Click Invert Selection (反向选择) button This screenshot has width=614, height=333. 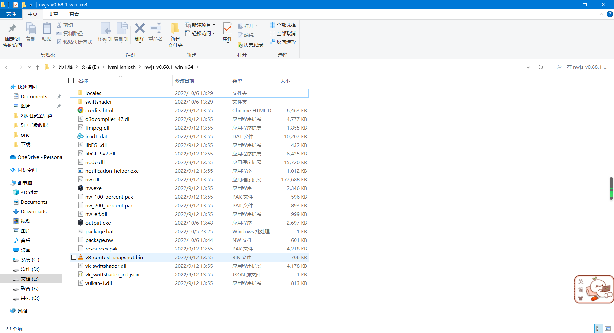tap(283, 42)
